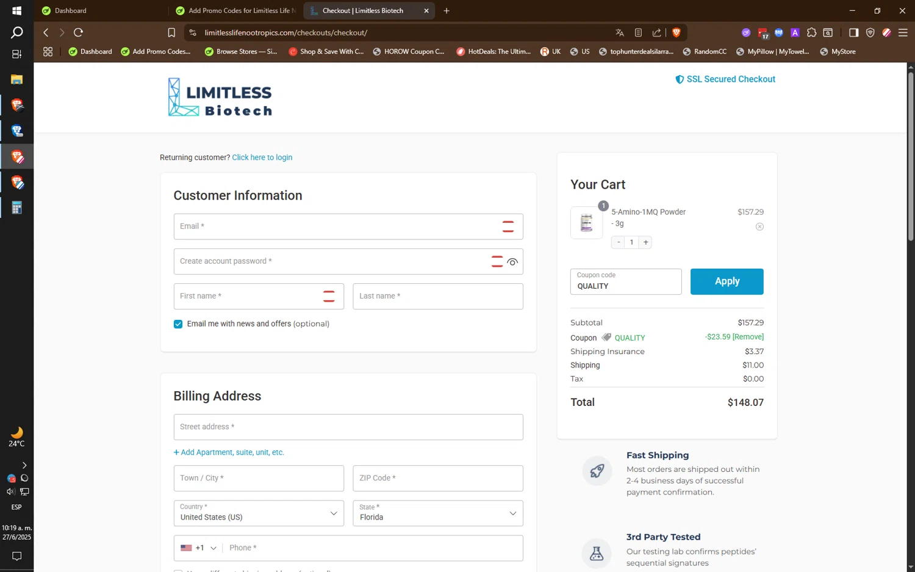The height and width of the screenshot is (572, 915).
Task: Focus the Phone number field
Action: click(372, 548)
